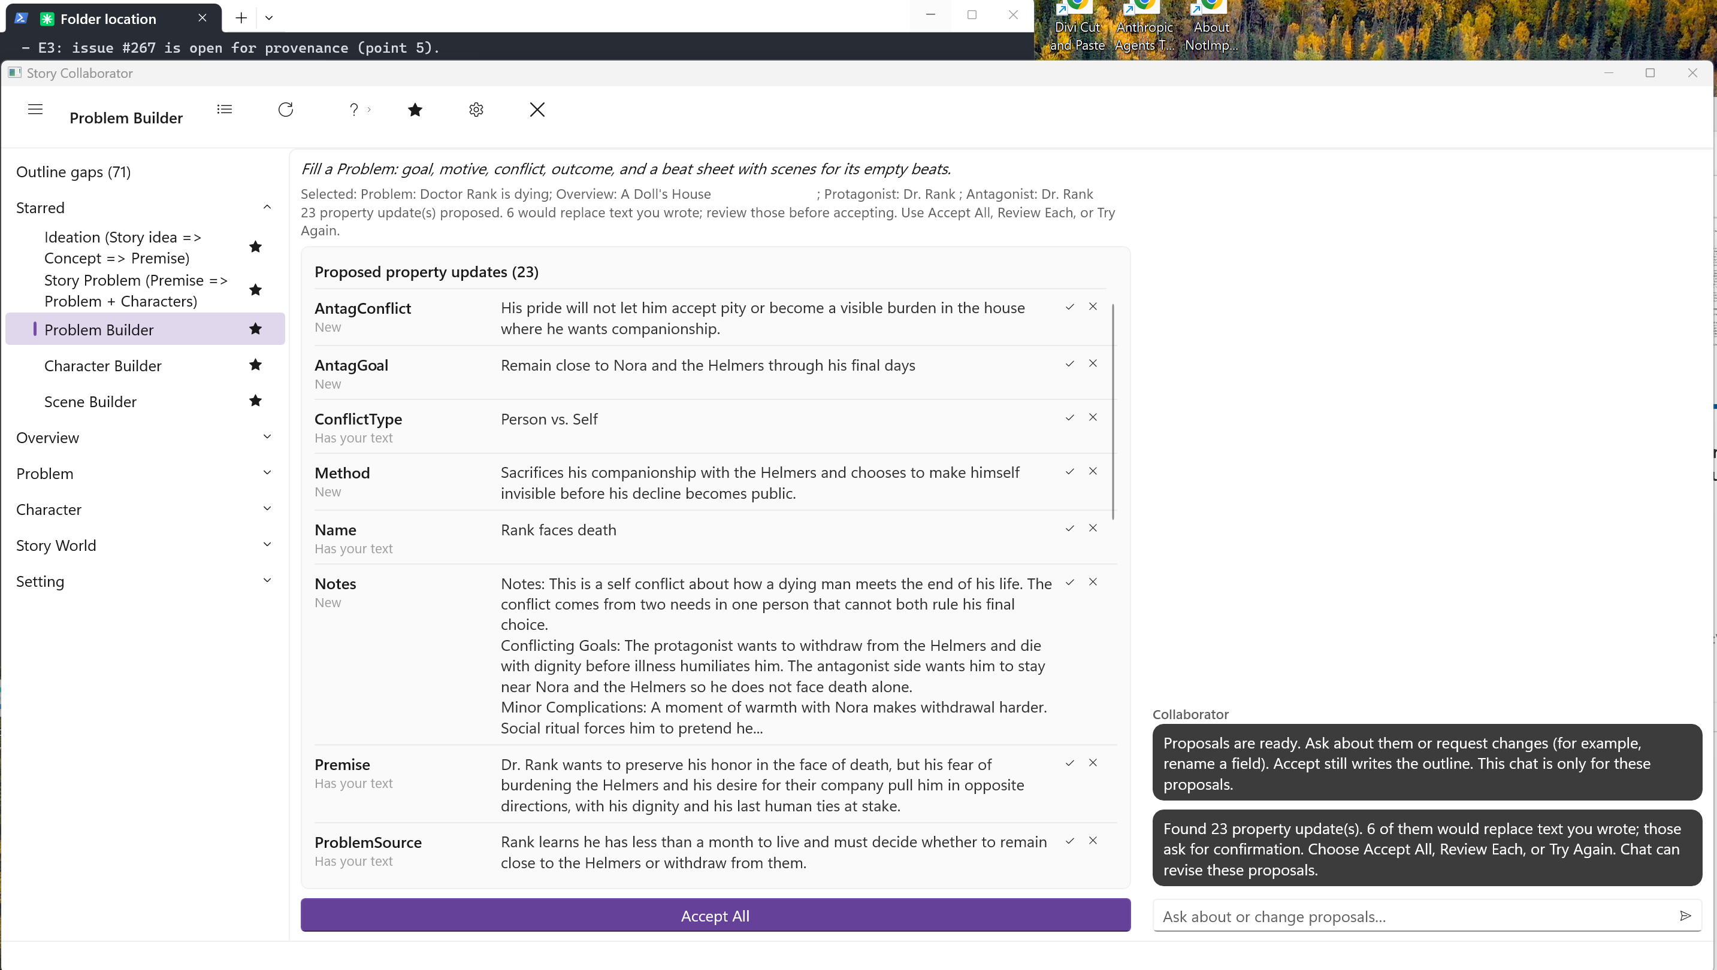Expand the Story World section
The width and height of the screenshot is (1717, 970).
267,545
